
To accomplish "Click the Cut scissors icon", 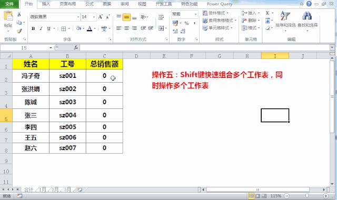I will (19, 14).
